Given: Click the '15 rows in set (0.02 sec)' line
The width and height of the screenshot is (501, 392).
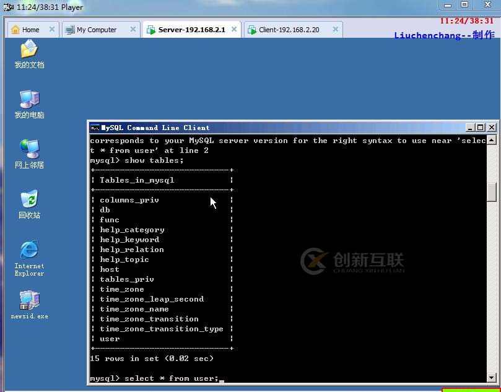Looking at the screenshot, I should pyautogui.click(x=152, y=359).
